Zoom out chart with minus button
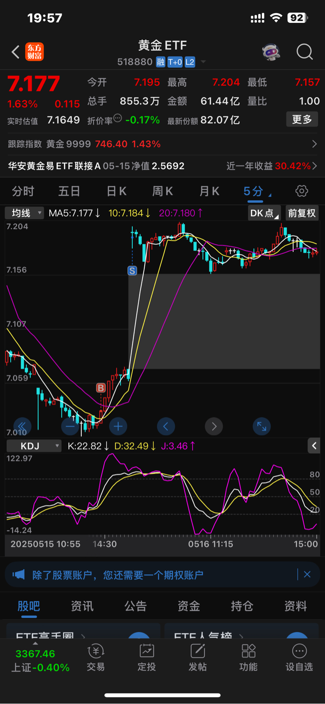The width and height of the screenshot is (325, 704). [x=70, y=426]
